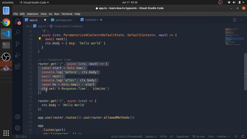Click the Ln 32, Col 6 cursor position item
This screenshot has width=247, height=139.
click(127, 136)
